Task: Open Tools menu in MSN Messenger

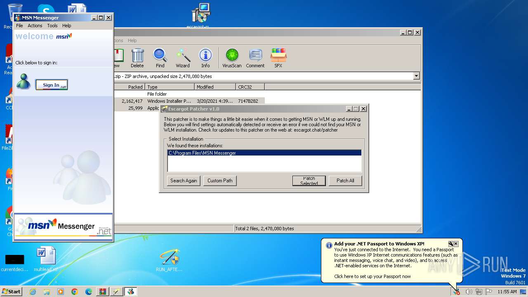Action: [x=52, y=26]
